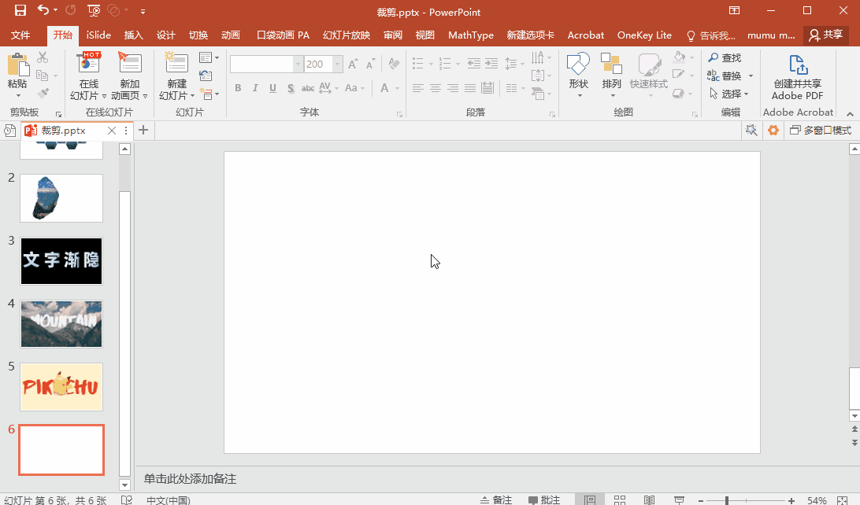
Task: Click the zoom slider in status bar
Action: coord(726,500)
